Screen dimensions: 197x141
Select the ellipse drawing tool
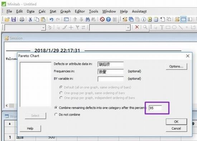[174, 27]
